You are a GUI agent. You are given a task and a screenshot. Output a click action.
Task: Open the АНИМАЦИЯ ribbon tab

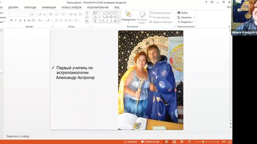tap(49, 7)
